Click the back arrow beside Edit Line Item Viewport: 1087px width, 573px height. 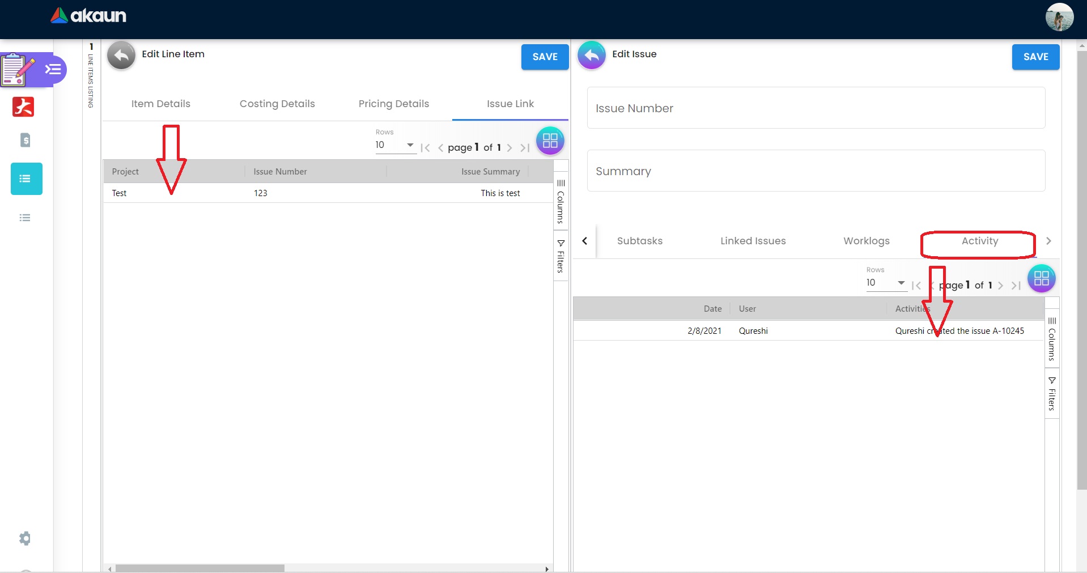[x=121, y=56]
